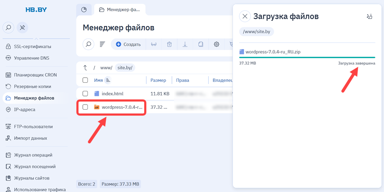Sort by Владелец column header
Viewport: 384px width, 192px height.
222,80
